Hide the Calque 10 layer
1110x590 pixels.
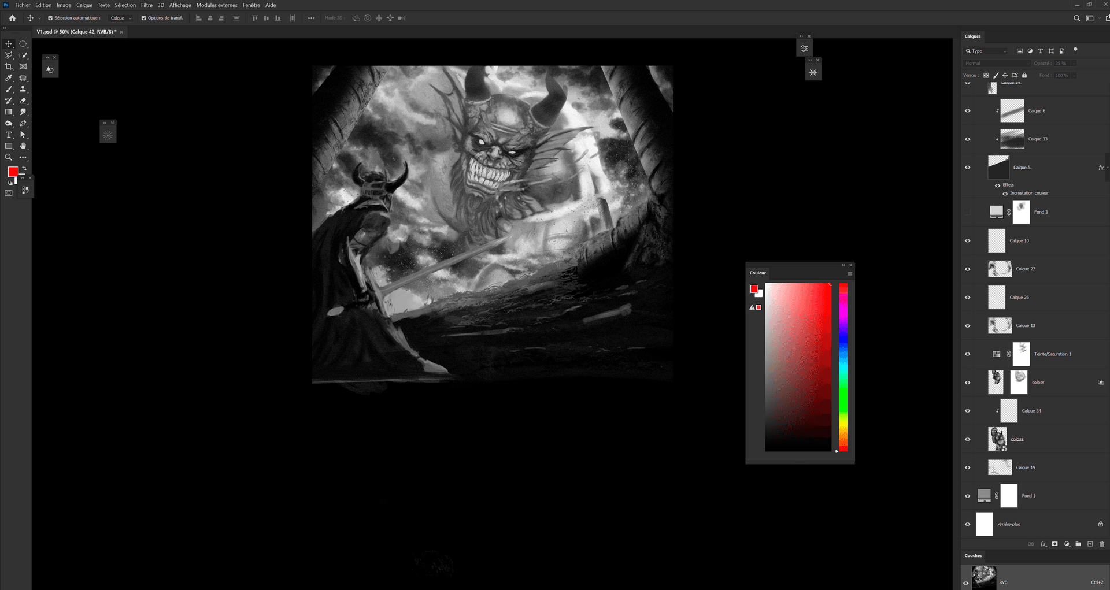(x=967, y=240)
